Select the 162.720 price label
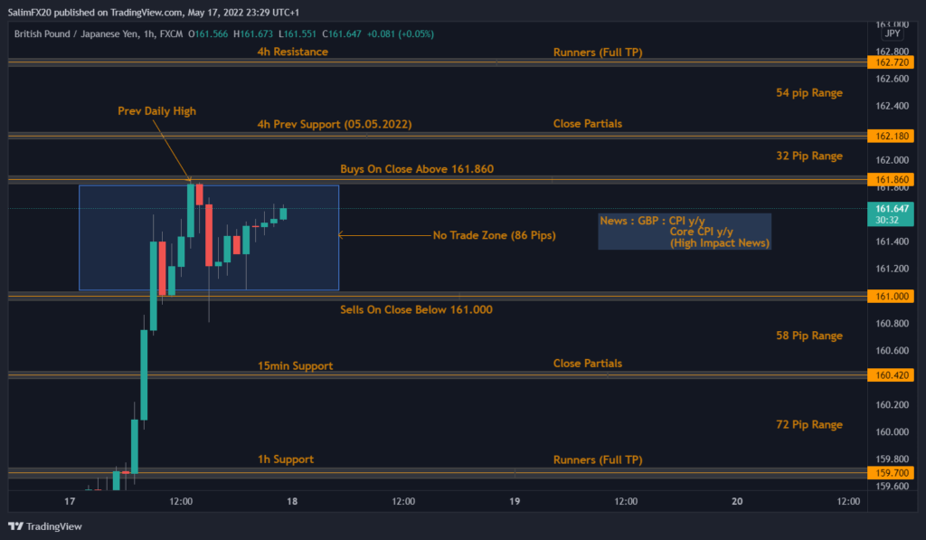The width and height of the screenshot is (926, 540). click(x=889, y=63)
